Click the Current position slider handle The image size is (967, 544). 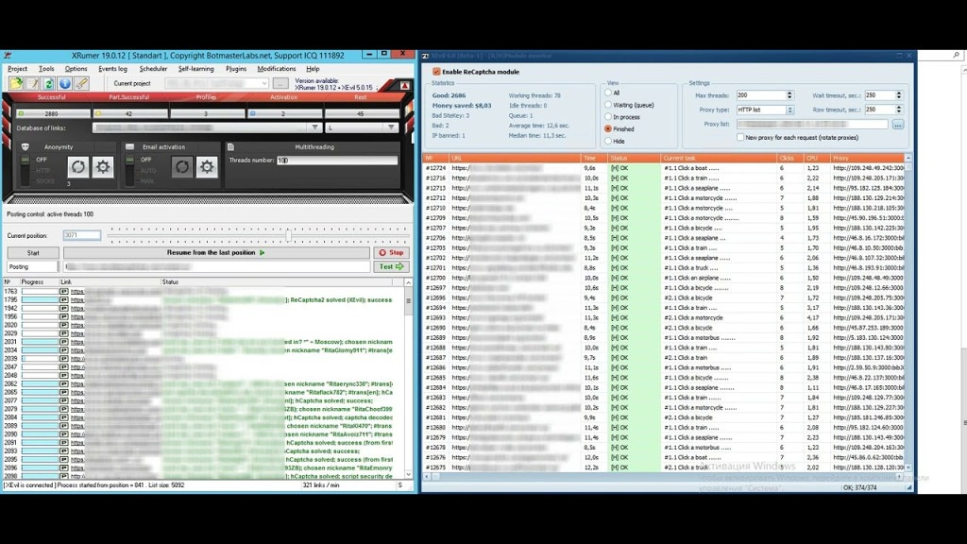pos(288,235)
